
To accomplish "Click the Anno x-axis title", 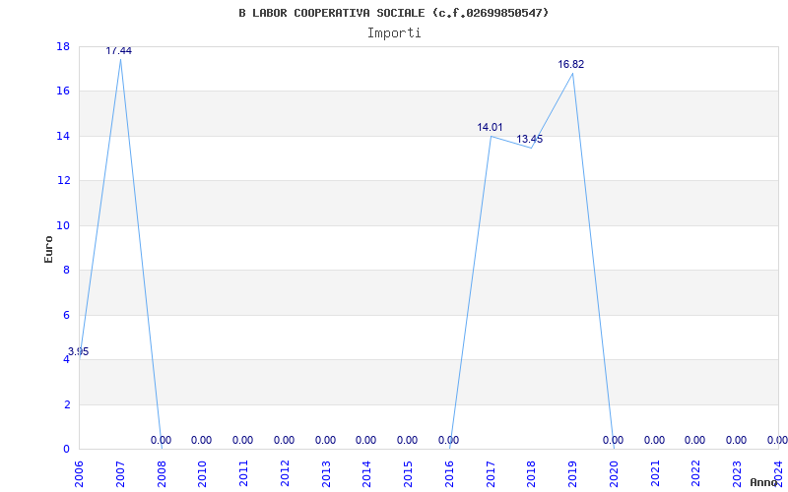I will click(763, 482).
